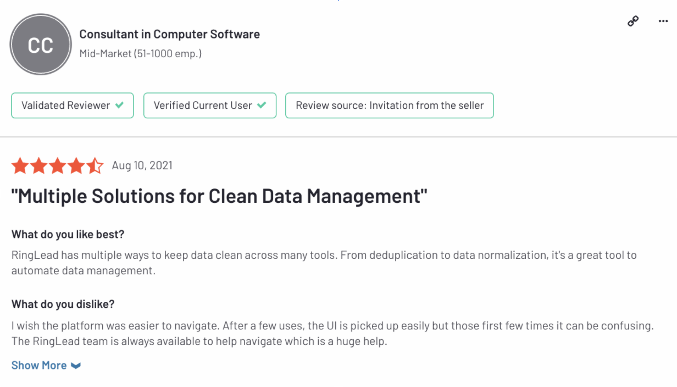Click the What do you like best? heading
Image resolution: width=677 pixels, height=387 pixels.
point(68,234)
